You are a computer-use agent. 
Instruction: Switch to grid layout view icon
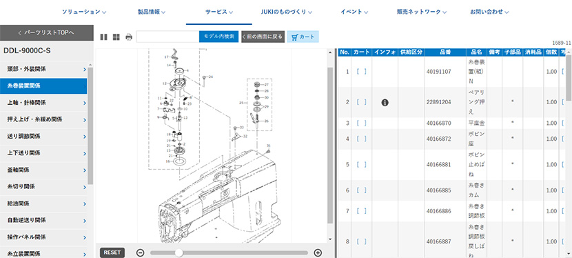pos(116,37)
